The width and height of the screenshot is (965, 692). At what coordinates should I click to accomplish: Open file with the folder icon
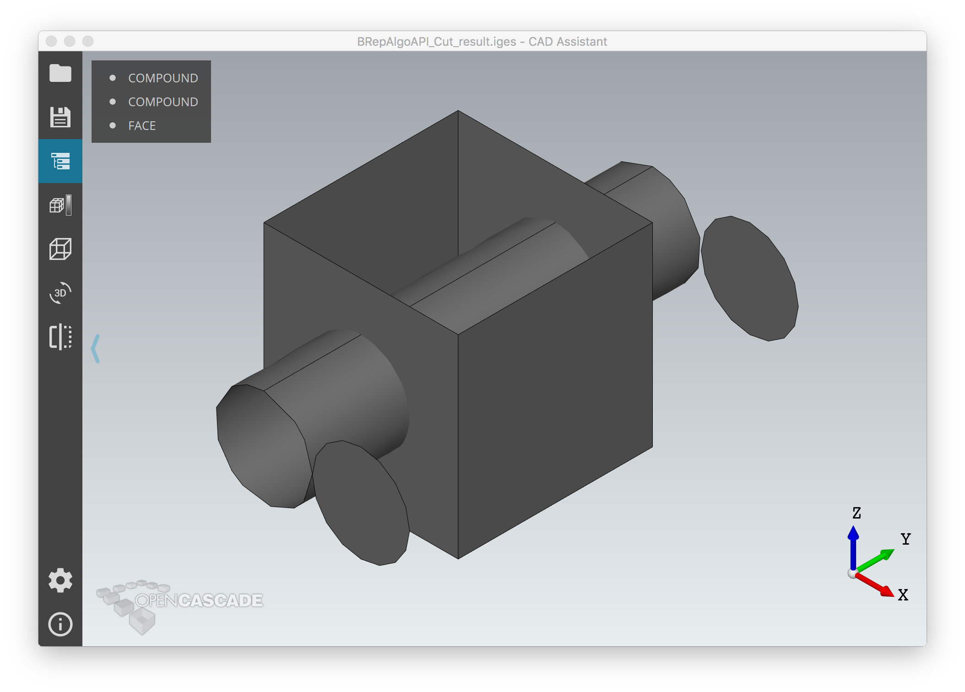[x=60, y=73]
